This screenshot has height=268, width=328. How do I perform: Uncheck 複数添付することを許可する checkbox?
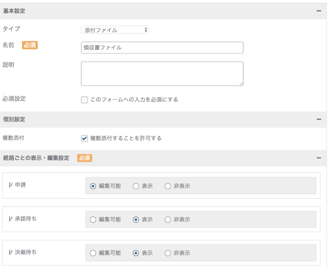[x=84, y=139]
